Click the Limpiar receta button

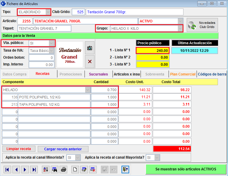[19, 149]
